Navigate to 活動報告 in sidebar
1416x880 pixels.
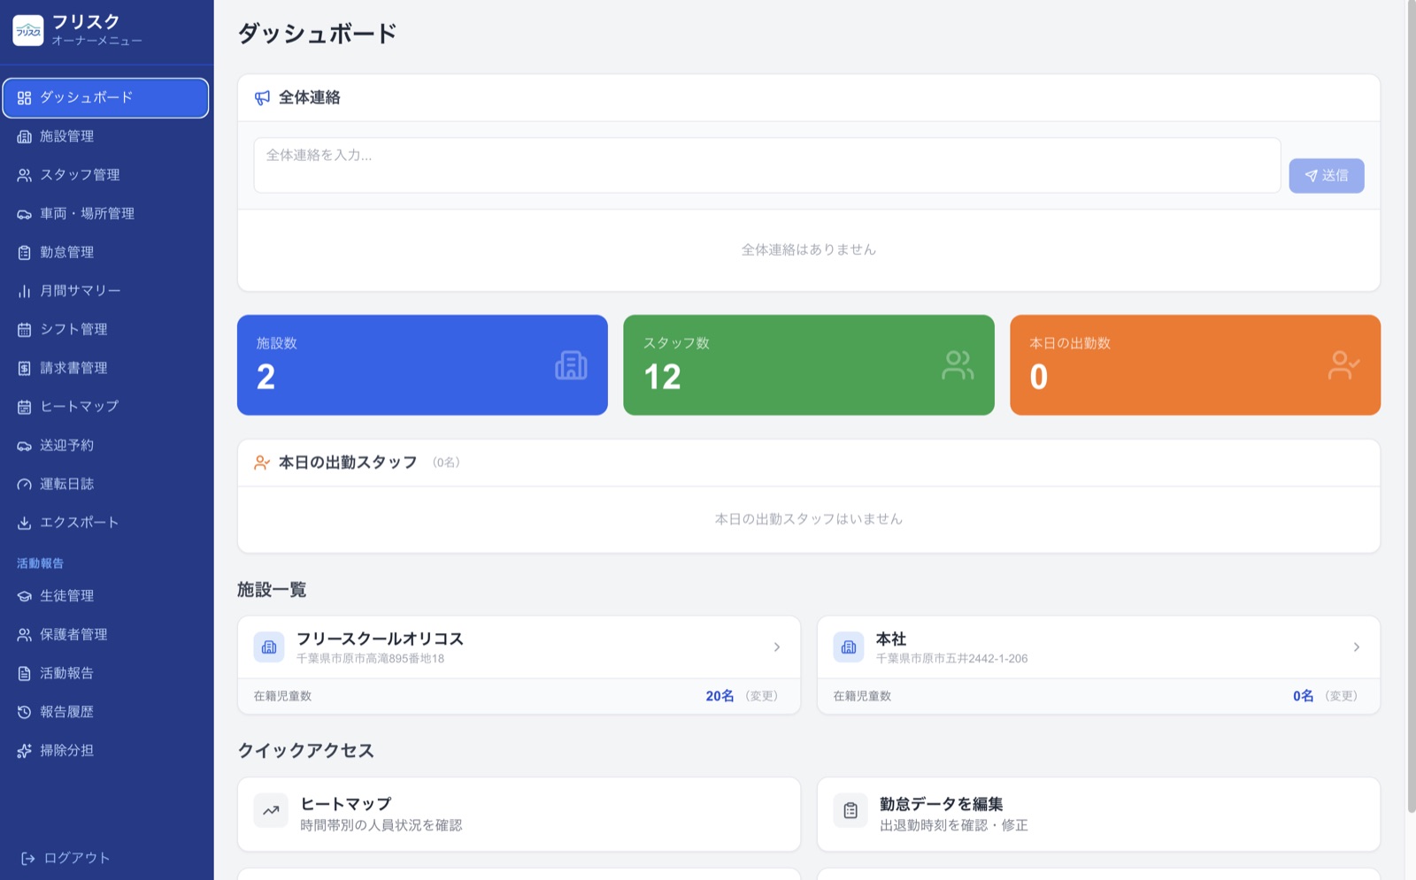coord(106,673)
